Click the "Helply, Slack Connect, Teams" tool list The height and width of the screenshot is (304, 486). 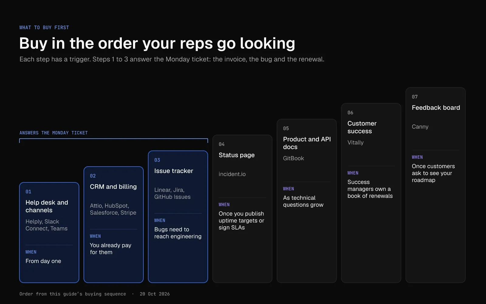(46, 225)
